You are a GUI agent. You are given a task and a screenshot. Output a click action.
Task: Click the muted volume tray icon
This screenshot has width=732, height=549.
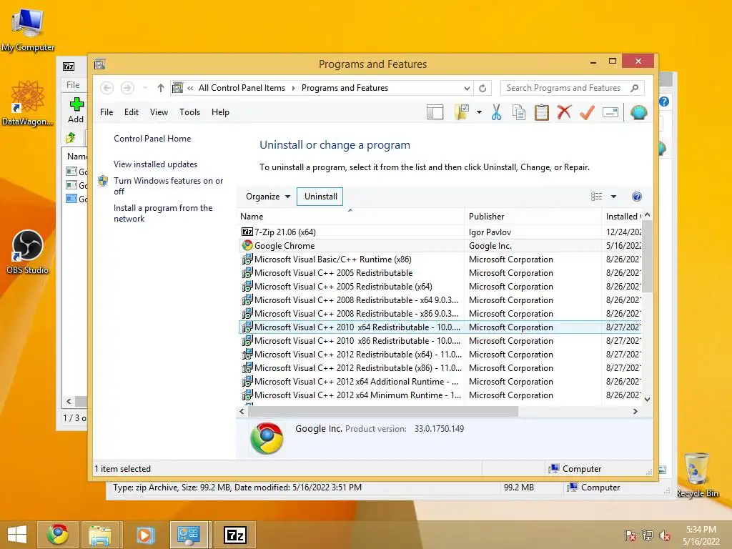click(665, 535)
